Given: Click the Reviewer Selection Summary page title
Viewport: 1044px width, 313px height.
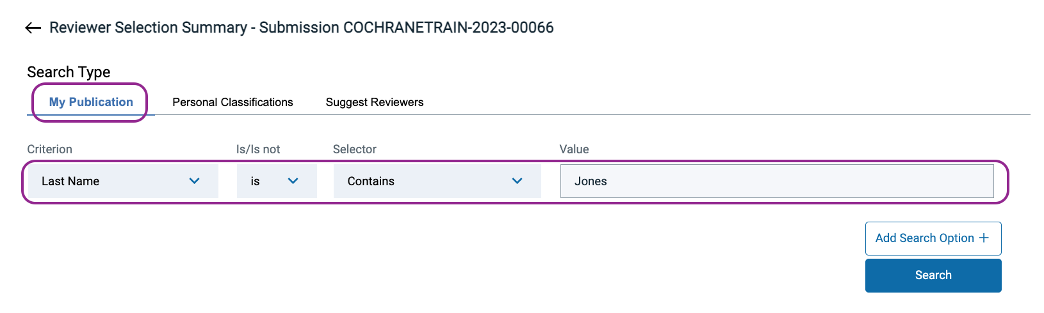Looking at the screenshot, I should point(301,27).
